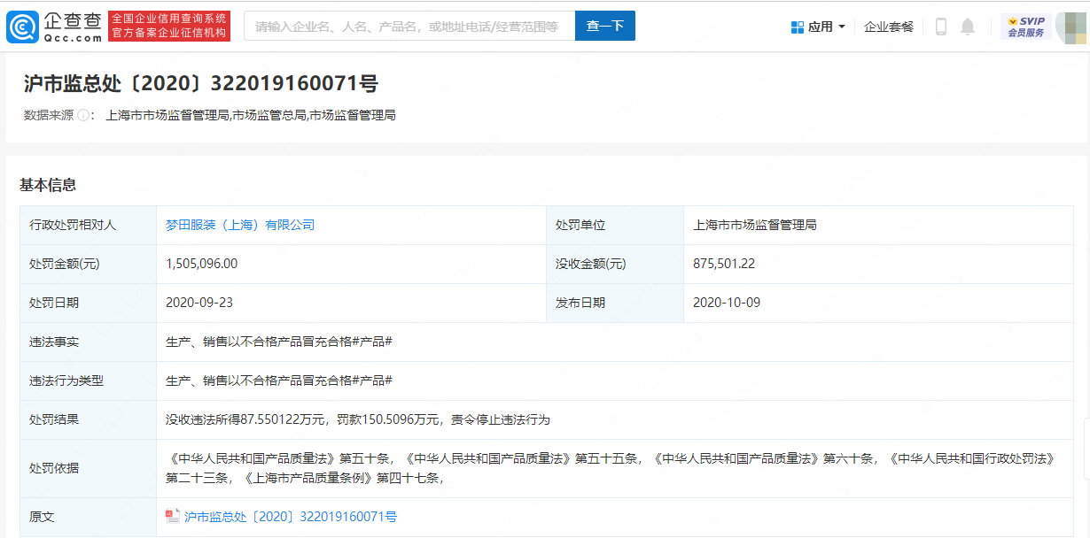Expand the 应用 dropdown menu

click(818, 27)
